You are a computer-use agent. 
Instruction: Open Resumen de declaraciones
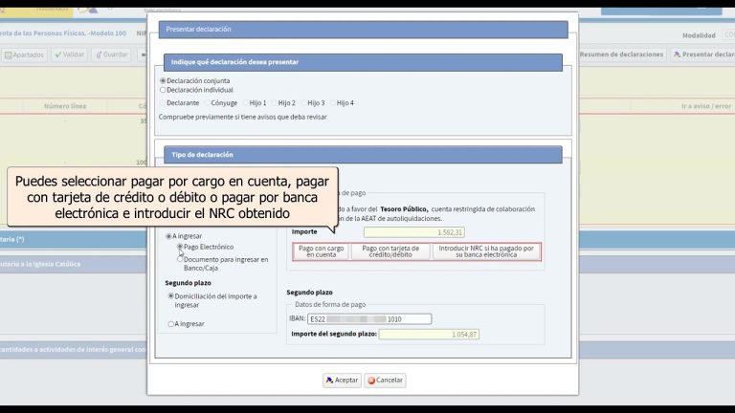tap(621, 54)
